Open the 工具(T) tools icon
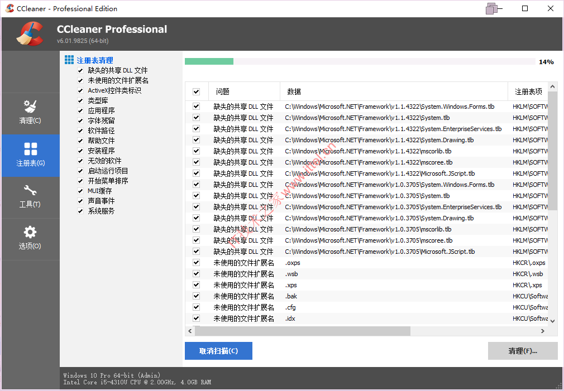Image resolution: width=564 pixels, height=391 pixels. [30, 197]
